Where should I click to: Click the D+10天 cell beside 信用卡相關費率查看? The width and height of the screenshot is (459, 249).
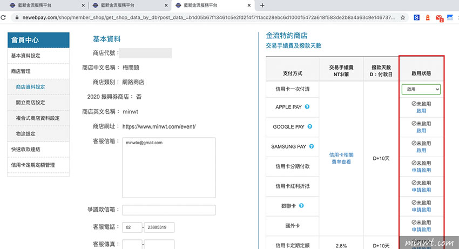pos(381,158)
